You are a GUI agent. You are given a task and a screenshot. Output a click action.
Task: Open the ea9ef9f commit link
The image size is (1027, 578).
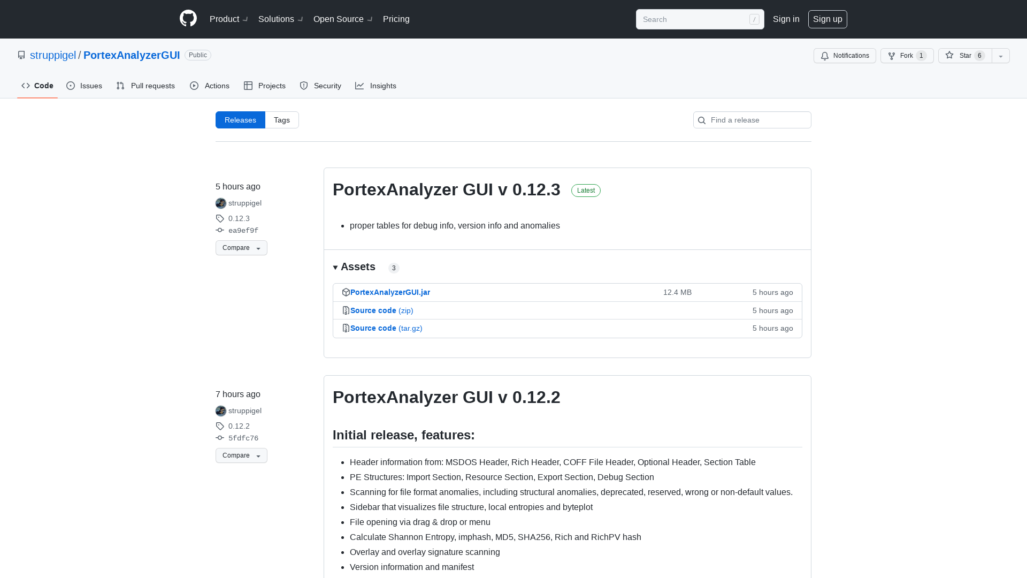click(x=243, y=231)
